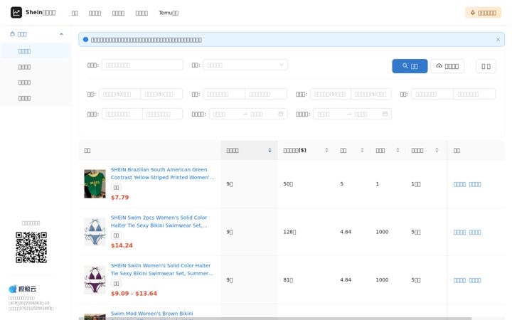Click the QR code in the sidebar

pos(31,247)
